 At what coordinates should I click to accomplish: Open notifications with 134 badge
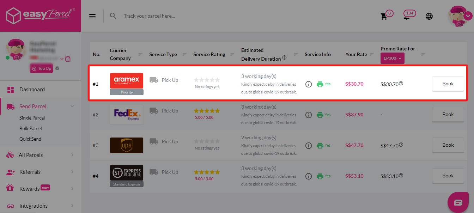coord(407,16)
